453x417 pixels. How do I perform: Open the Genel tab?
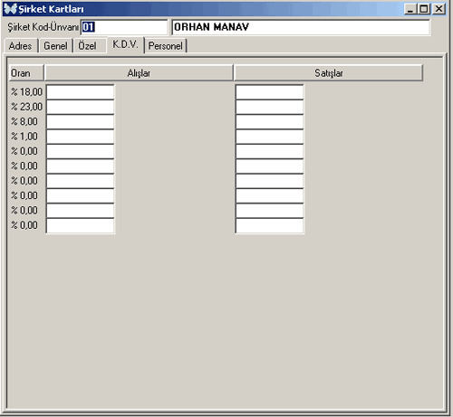[x=55, y=46]
